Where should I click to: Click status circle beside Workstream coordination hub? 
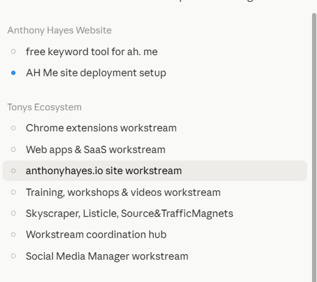tap(13, 234)
